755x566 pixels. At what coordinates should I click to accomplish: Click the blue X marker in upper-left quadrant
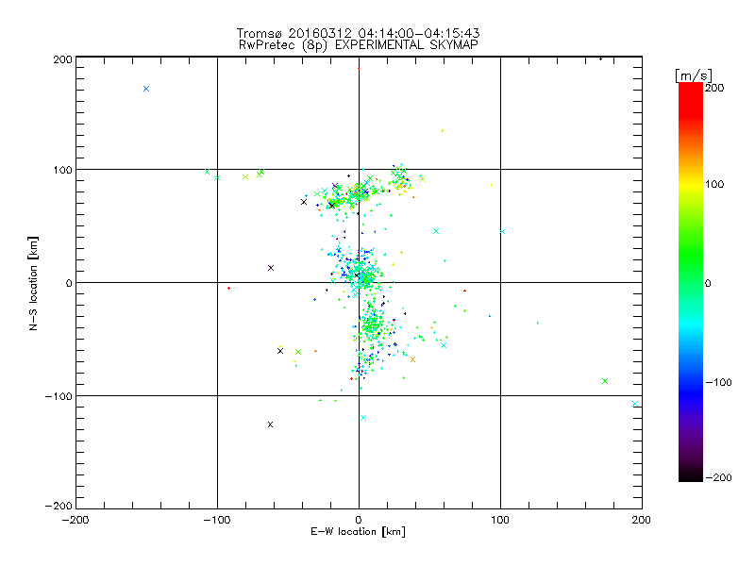click(x=146, y=89)
